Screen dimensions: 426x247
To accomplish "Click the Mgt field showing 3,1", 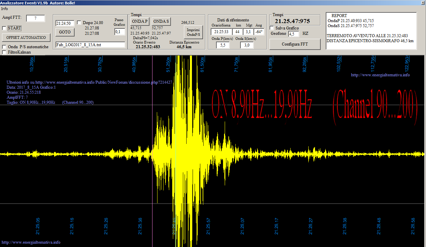I will click(248, 32).
